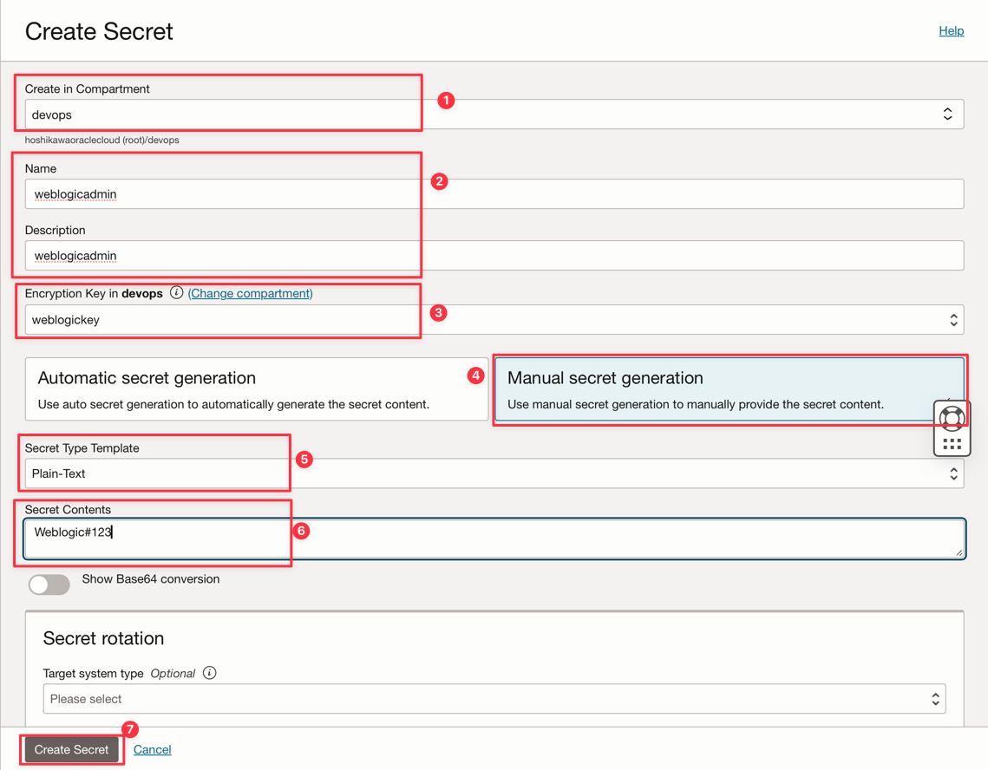The height and width of the screenshot is (770, 988).
Task: Click the grid dots icon below support
Action: click(952, 444)
